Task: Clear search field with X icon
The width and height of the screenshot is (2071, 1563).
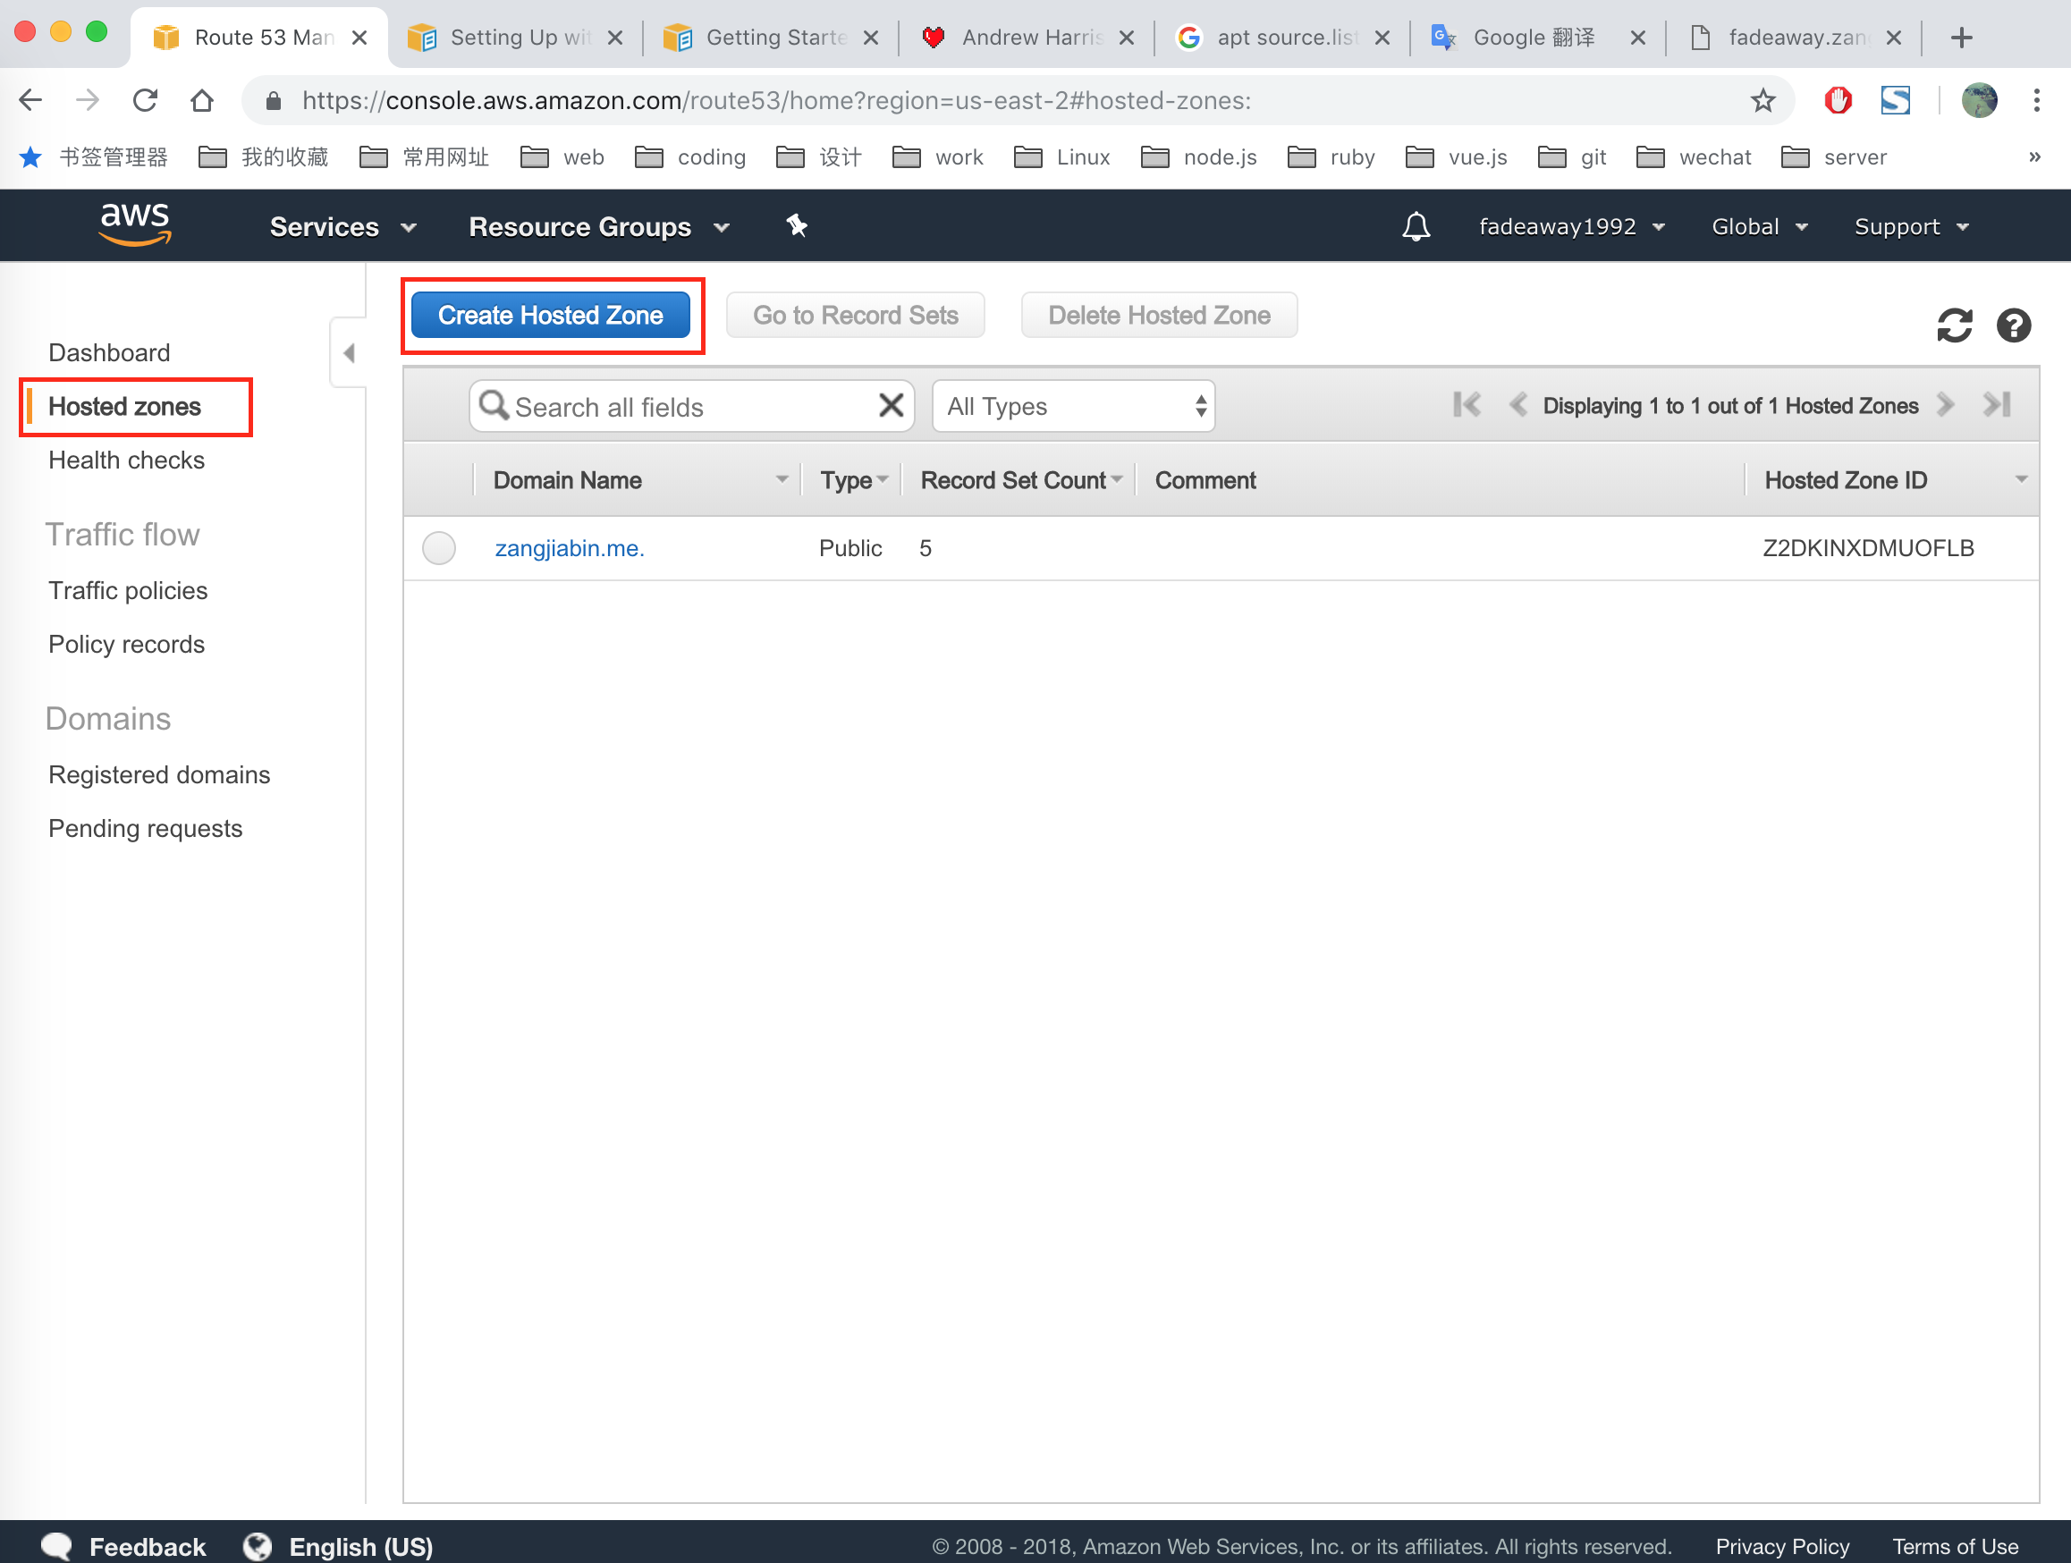Action: [891, 405]
